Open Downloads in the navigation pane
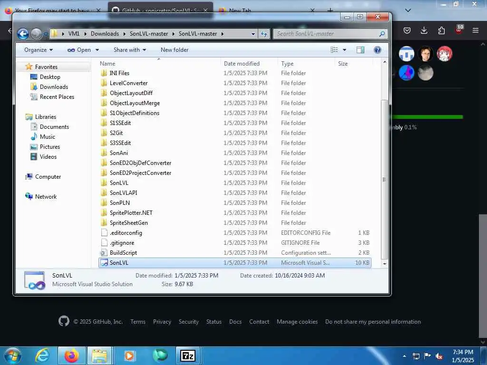This screenshot has height=365, width=487. 54,86
